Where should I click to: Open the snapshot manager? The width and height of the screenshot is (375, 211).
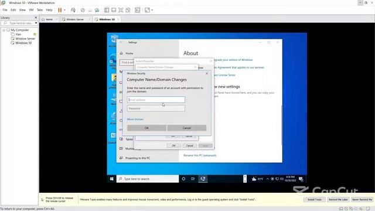[97, 10]
